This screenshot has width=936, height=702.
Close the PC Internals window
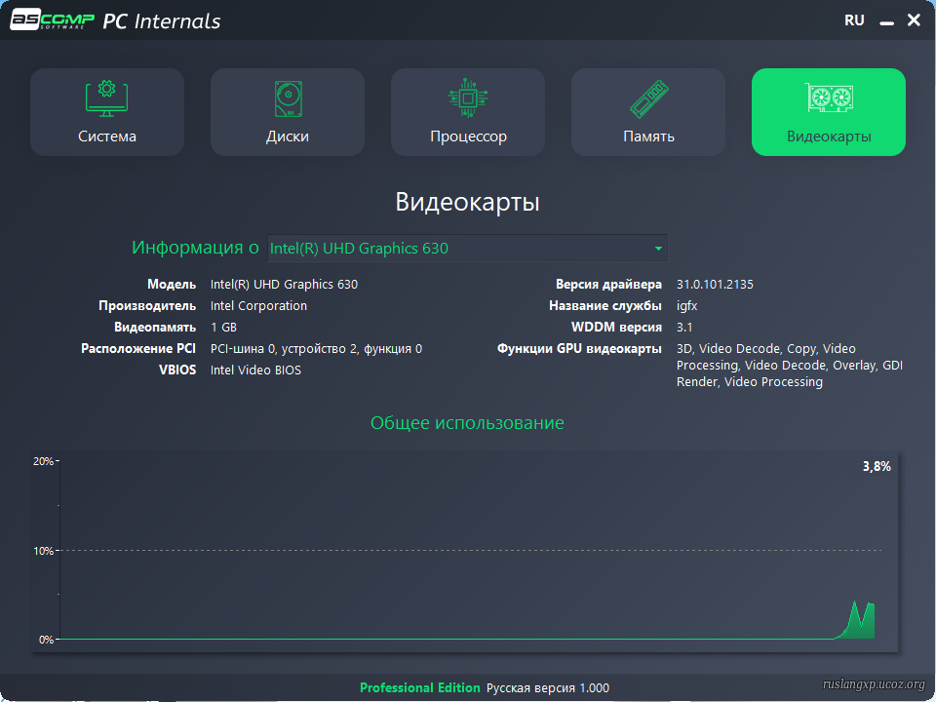(x=914, y=20)
